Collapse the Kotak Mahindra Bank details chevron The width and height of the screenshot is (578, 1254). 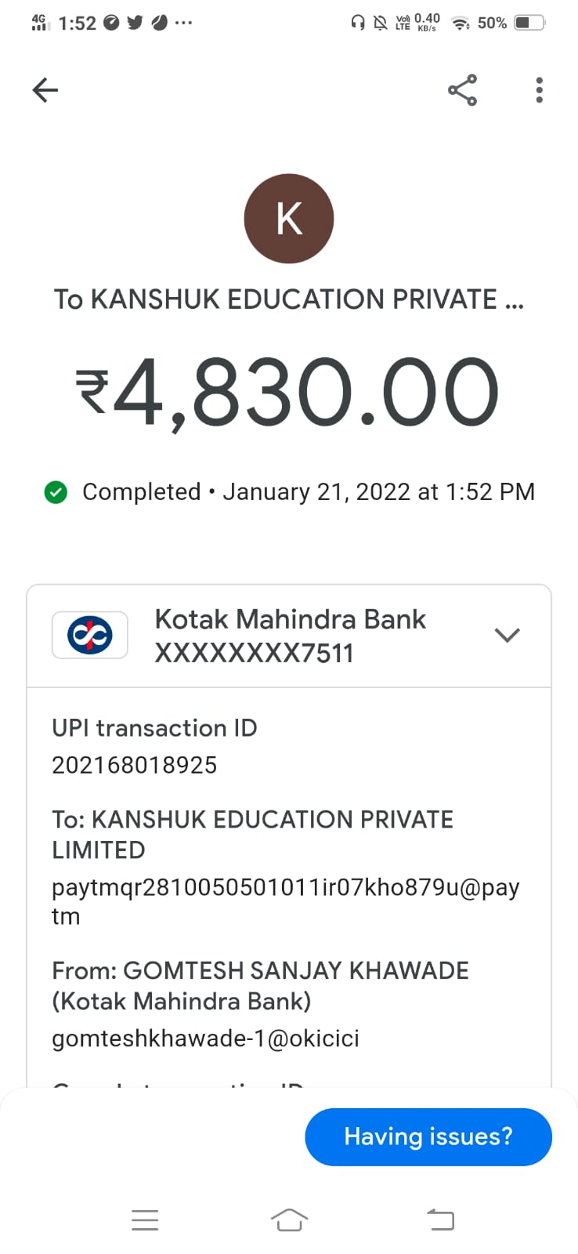coord(508,635)
